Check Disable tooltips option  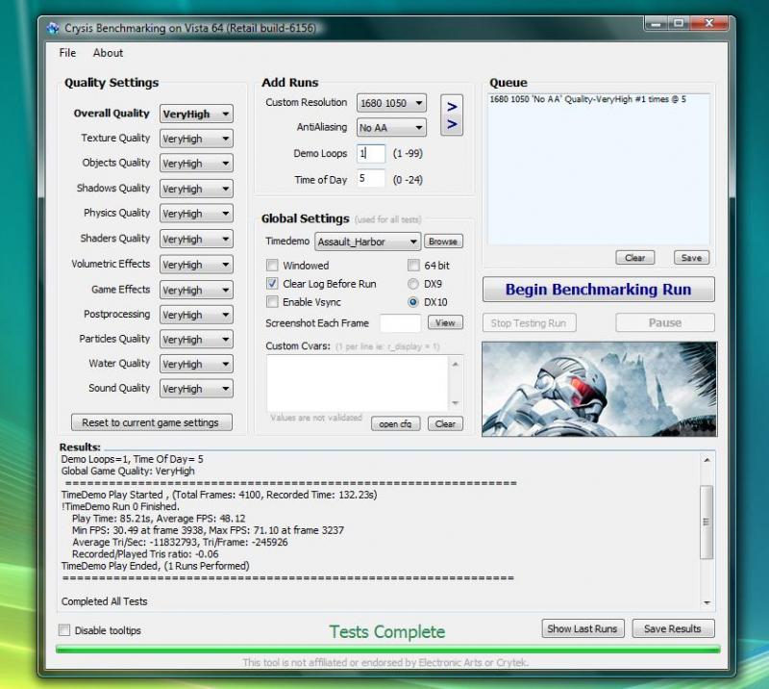pyautogui.click(x=64, y=630)
